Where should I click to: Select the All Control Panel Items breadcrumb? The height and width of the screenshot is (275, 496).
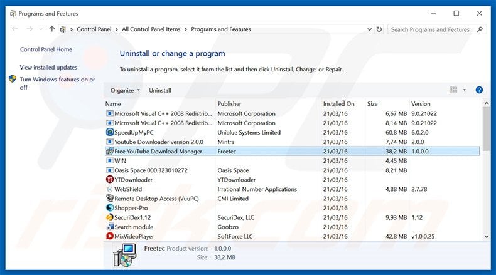point(151,29)
